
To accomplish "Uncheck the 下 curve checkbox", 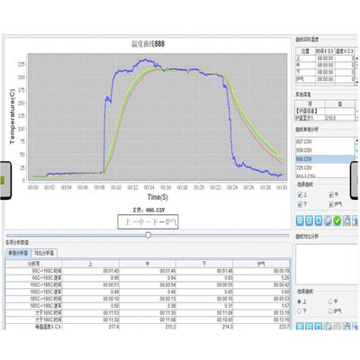I will point(300,204).
